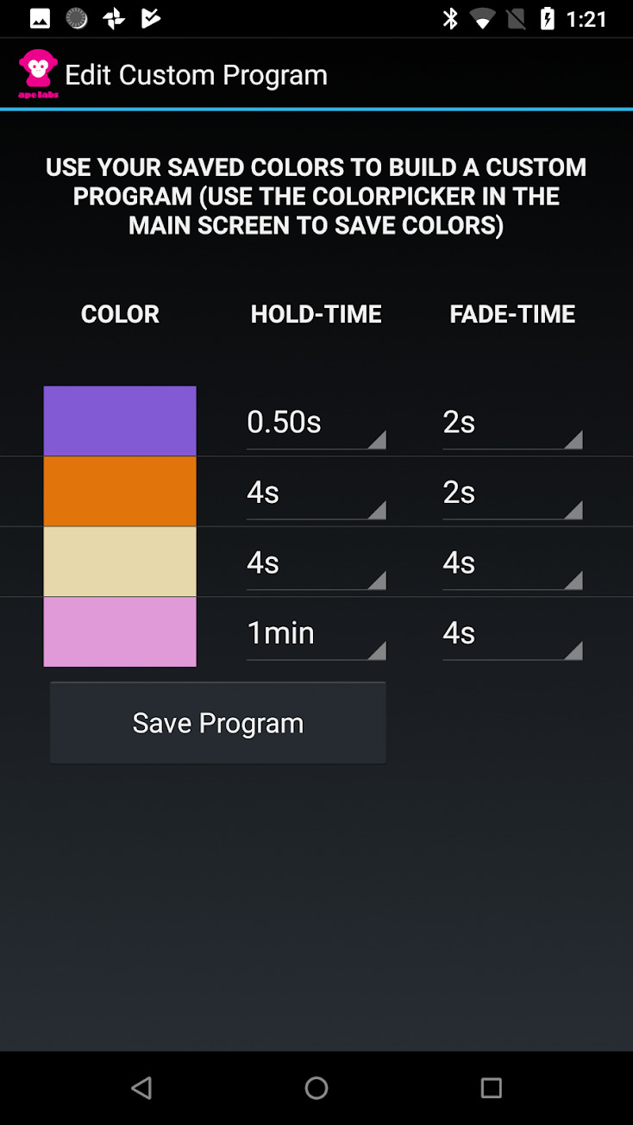Tap the Wi-Fi signal status icon
Viewport: 633px width, 1125px height.
(x=483, y=19)
